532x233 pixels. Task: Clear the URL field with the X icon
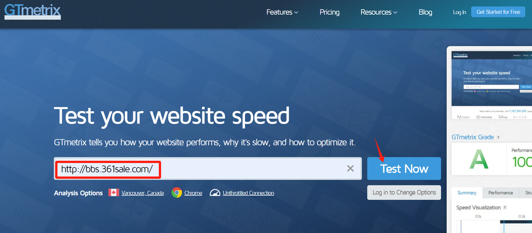click(350, 168)
